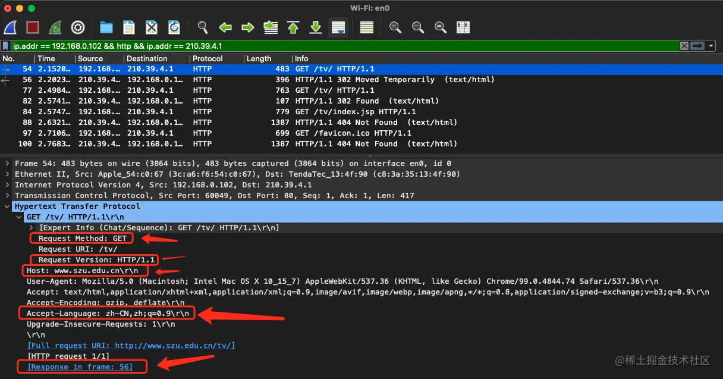Start capturing packets with the shark fin icon
This screenshot has height=379, width=723.
[10, 27]
